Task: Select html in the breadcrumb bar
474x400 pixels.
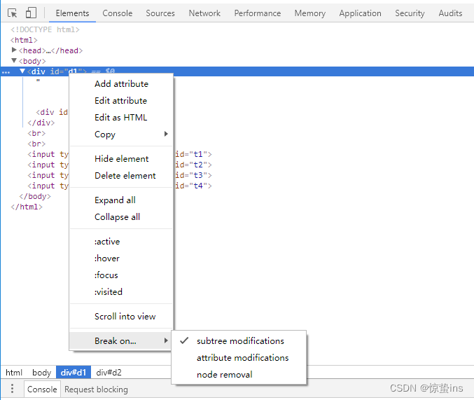Action: point(14,373)
